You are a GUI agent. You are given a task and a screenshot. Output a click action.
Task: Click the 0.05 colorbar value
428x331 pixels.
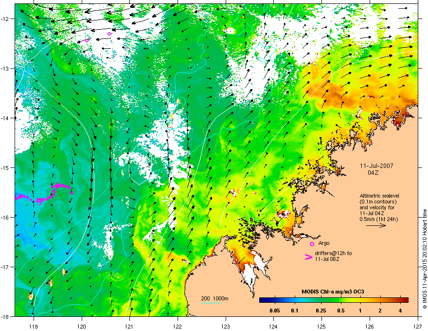[x=275, y=311]
